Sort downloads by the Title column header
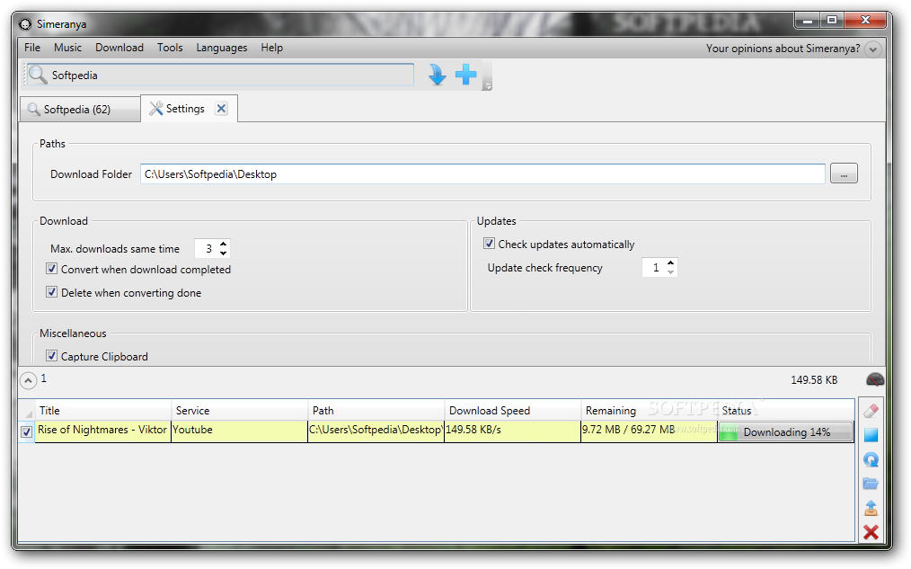Image resolution: width=911 pixels, height=569 pixels. (x=102, y=410)
